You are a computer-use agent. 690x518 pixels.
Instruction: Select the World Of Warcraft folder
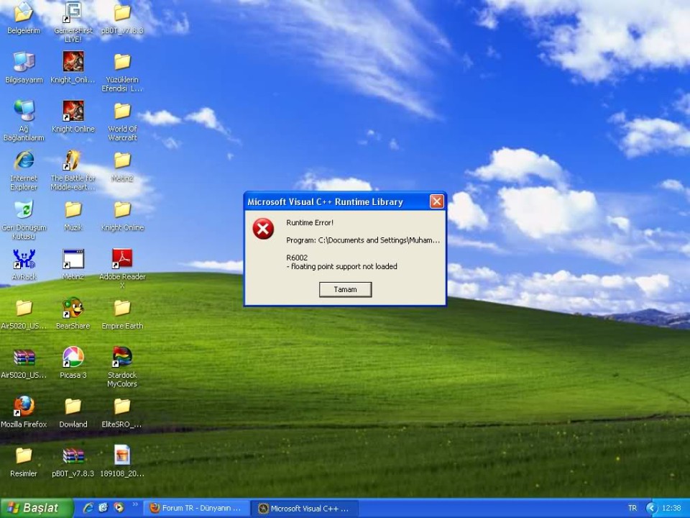[x=122, y=120]
